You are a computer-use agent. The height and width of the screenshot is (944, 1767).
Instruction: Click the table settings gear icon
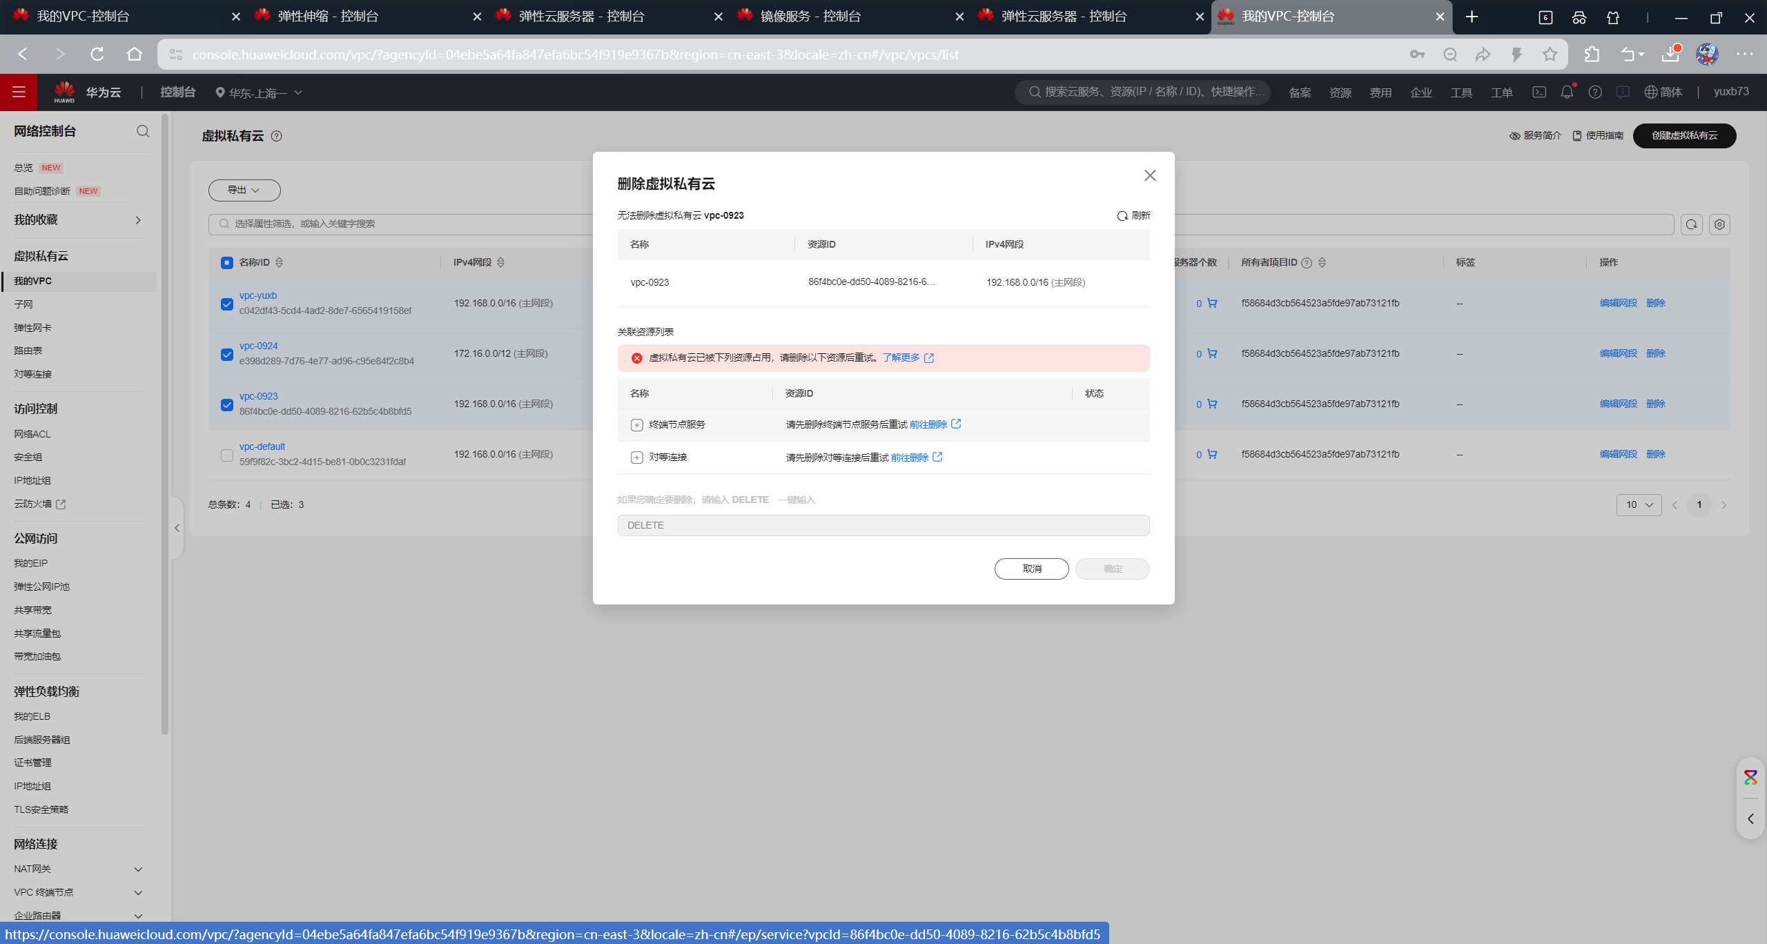[x=1719, y=224]
